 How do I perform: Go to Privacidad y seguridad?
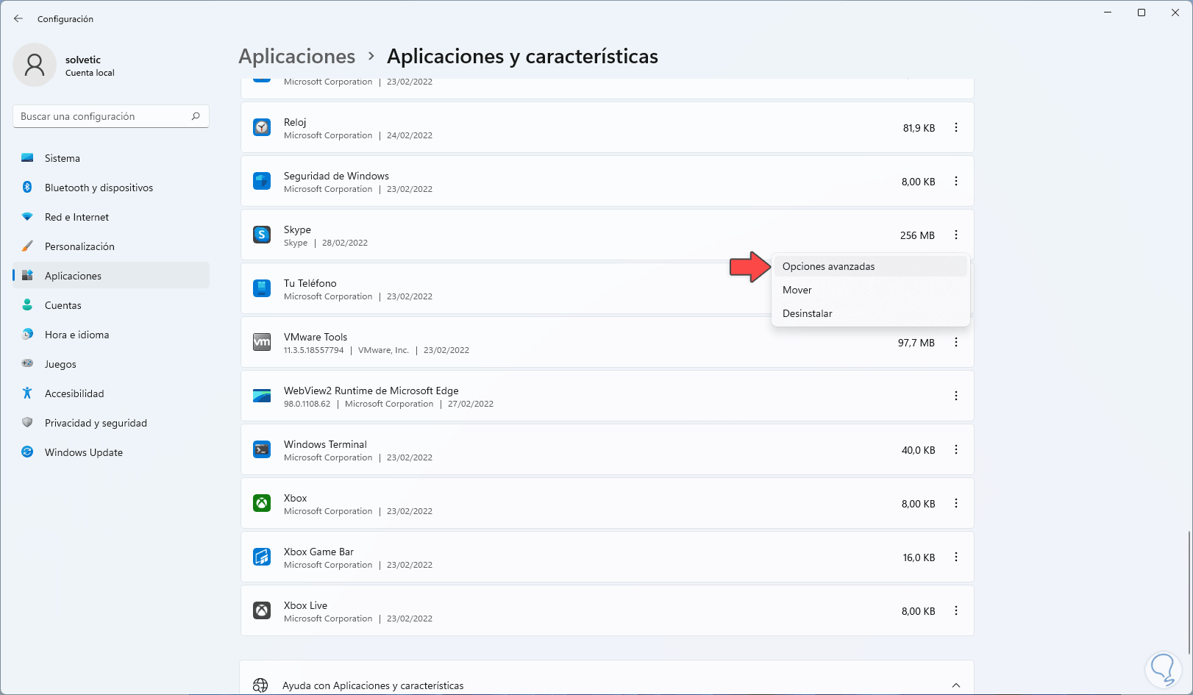point(96,423)
